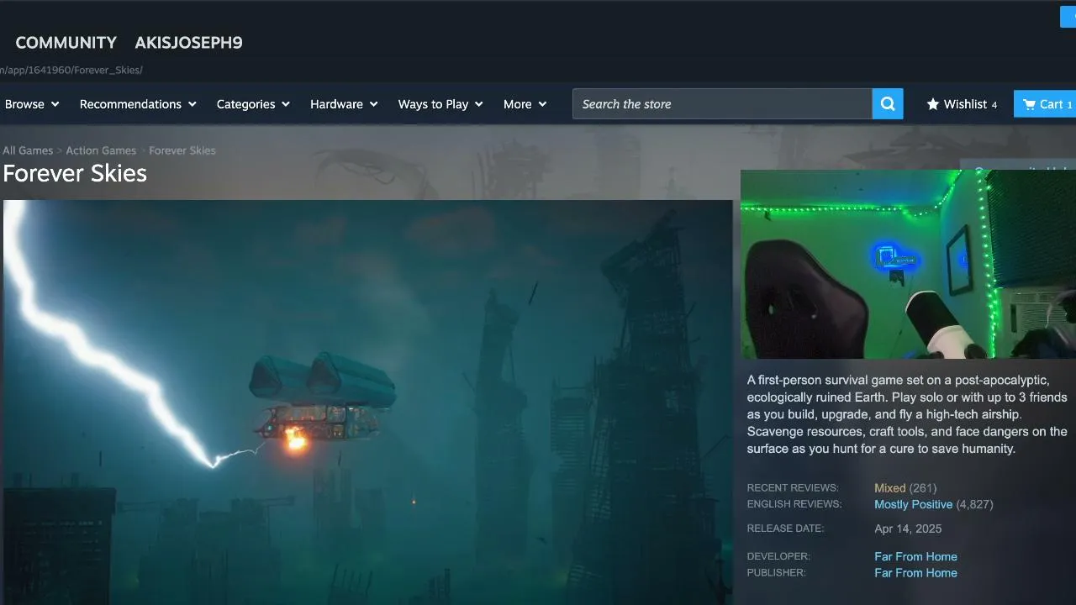Open the publisher Far From Home link
Image resolution: width=1076 pixels, height=605 pixels.
pyautogui.click(x=915, y=573)
